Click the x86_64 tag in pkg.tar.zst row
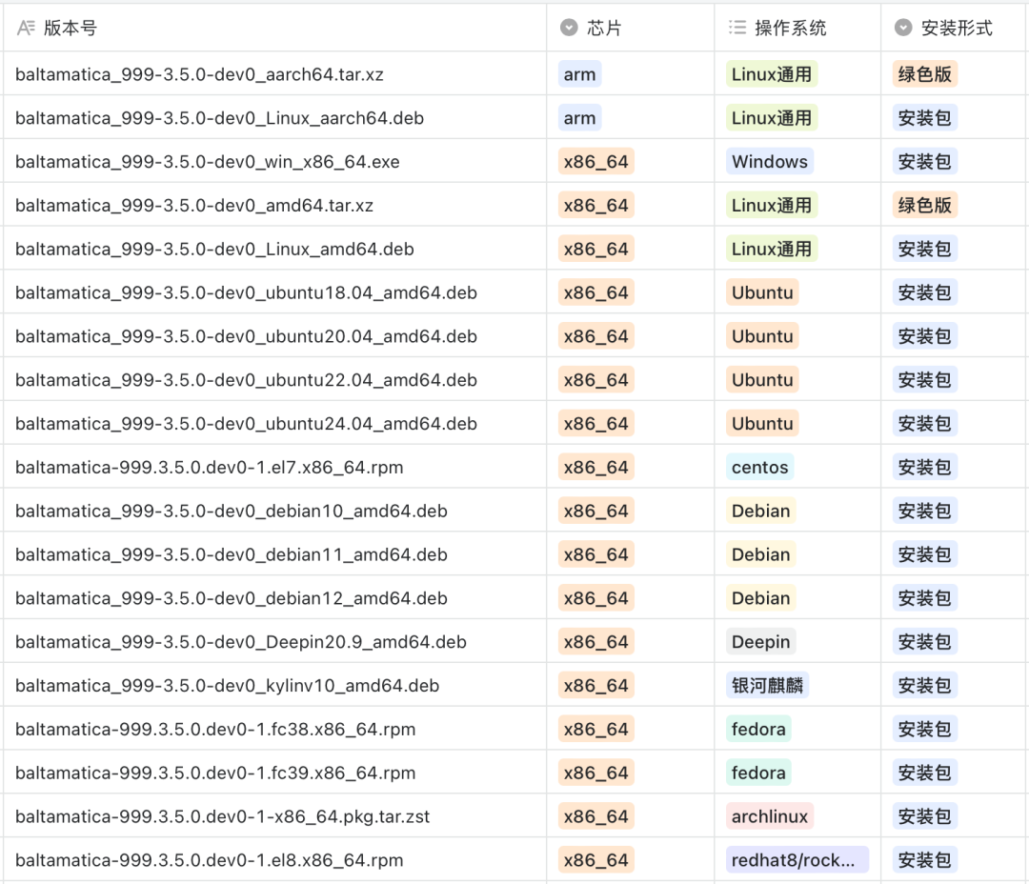This screenshot has height=884, width=1029. click(595, 816)
